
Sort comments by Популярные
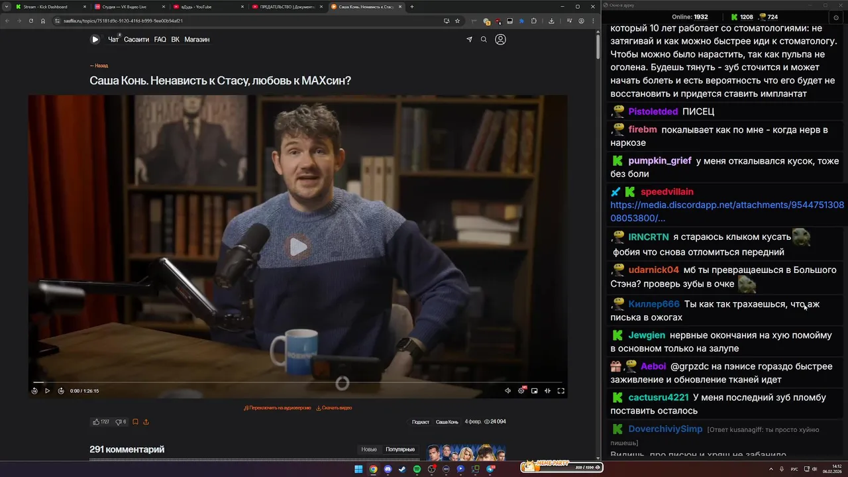click(x=400, y=449)
